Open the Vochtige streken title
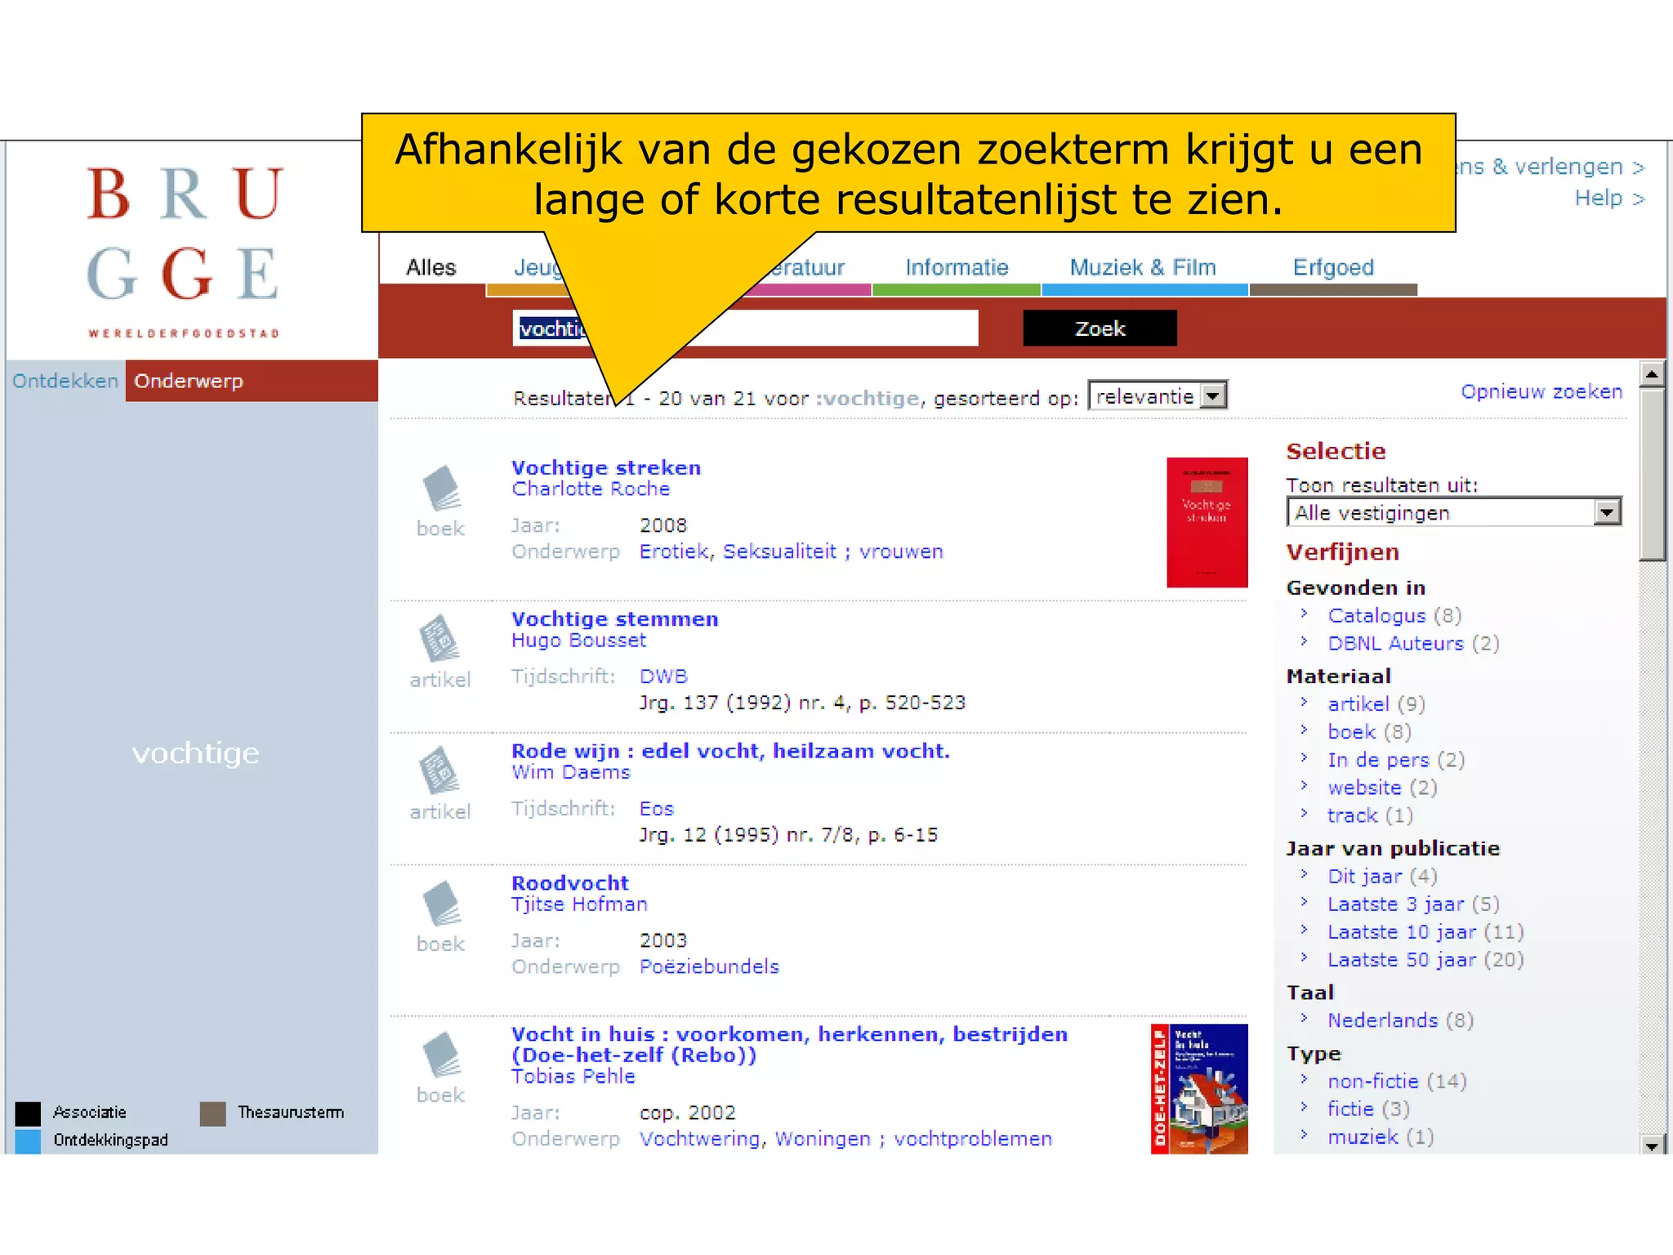The width and height of the screenshot is (1673, 1255). pos(606,467)
